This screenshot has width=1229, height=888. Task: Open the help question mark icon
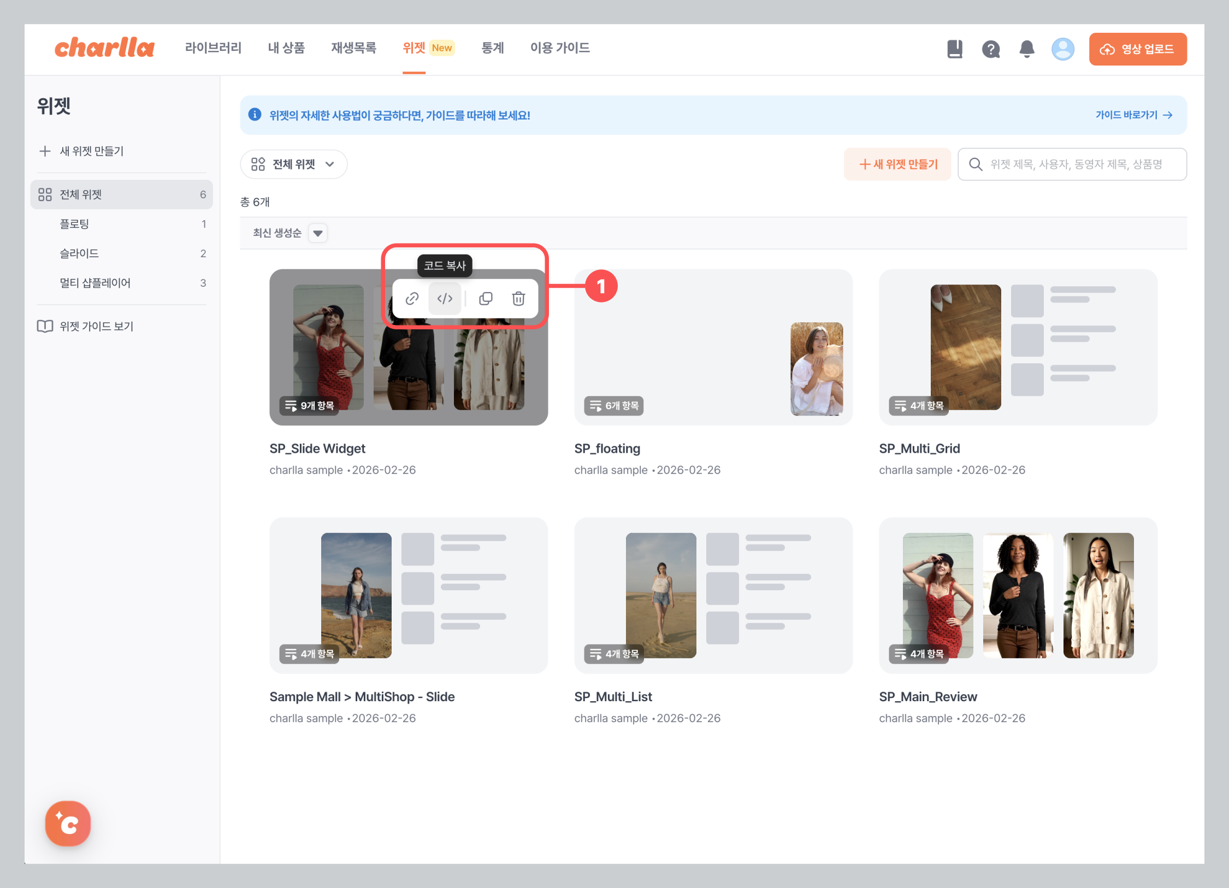tap(990, 49)
